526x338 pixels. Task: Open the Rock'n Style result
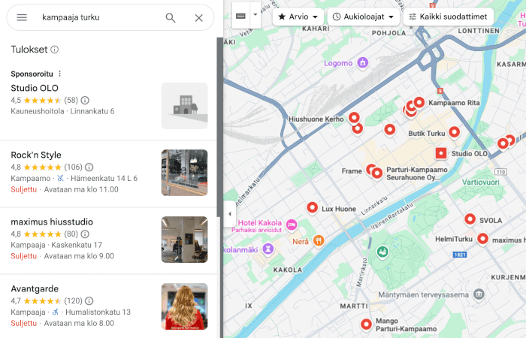coord(108,174)
